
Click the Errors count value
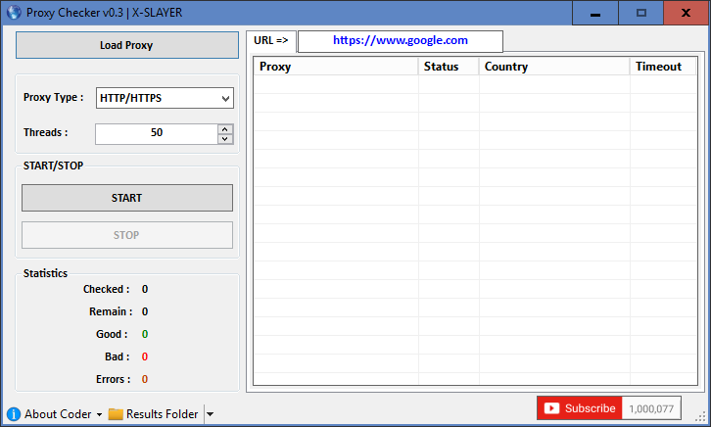click(145, 379)
